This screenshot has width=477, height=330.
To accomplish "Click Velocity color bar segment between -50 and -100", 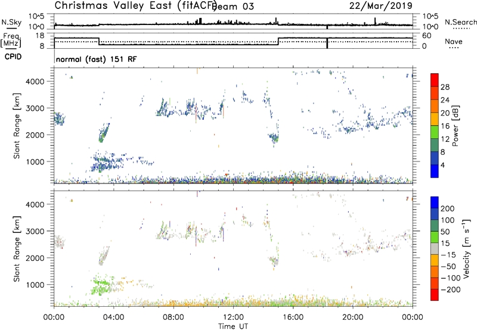I will point(435,272).
